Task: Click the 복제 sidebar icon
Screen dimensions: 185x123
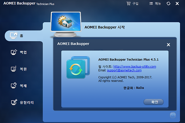Action: click(14, 85)
